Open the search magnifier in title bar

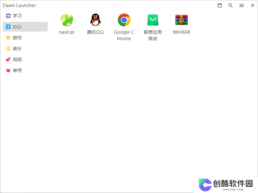click(x=230, y=5)
